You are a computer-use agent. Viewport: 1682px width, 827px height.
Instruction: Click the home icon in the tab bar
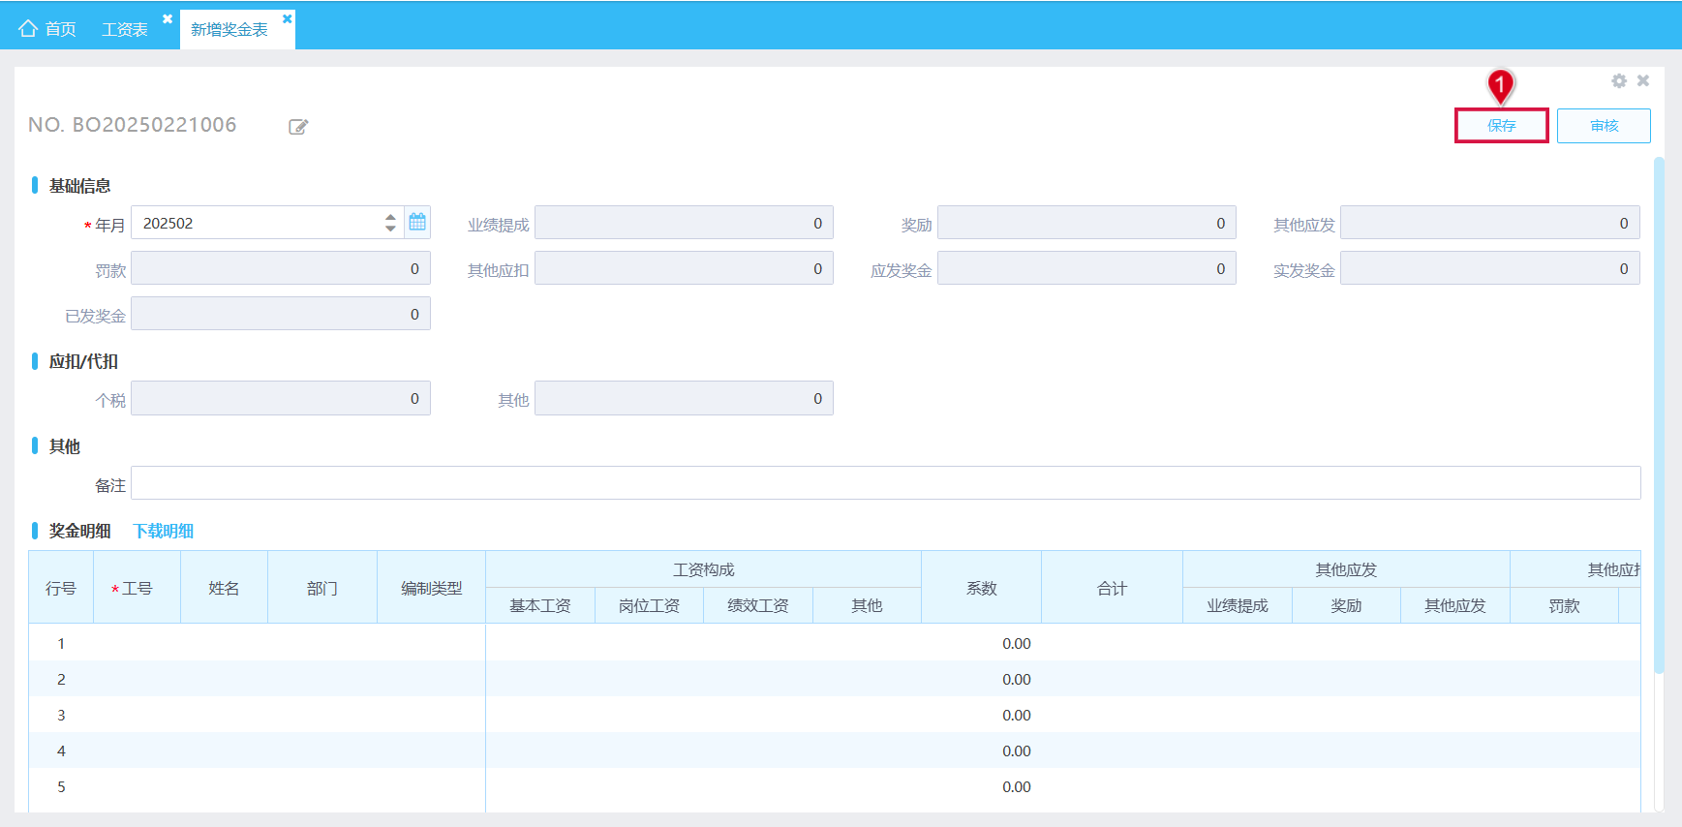pos(28,28)
